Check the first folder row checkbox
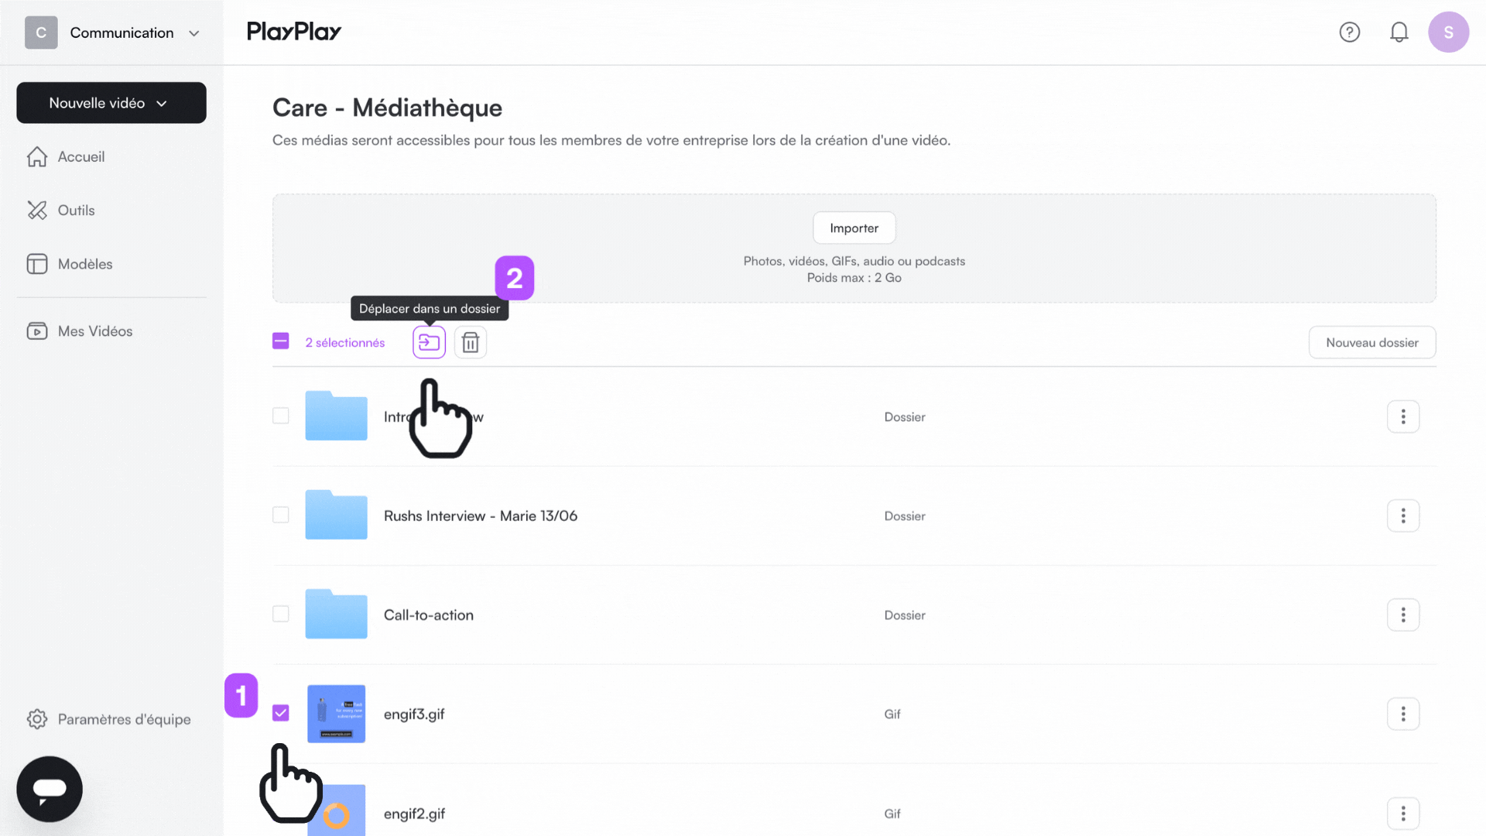 [x=281, y=416]
